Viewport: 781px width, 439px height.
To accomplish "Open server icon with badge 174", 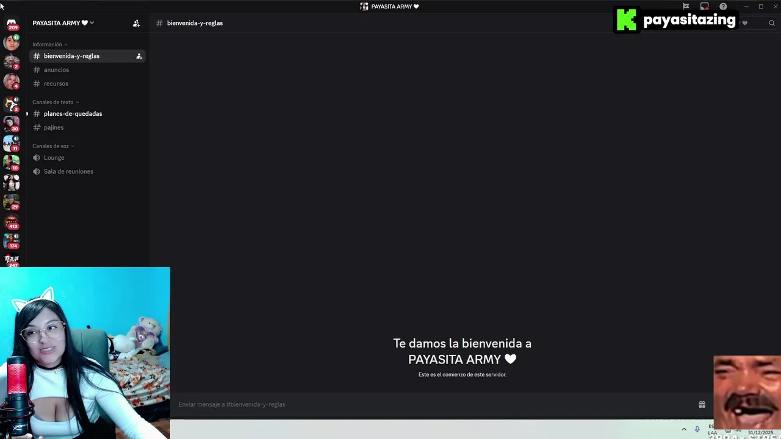I will 11,241.
